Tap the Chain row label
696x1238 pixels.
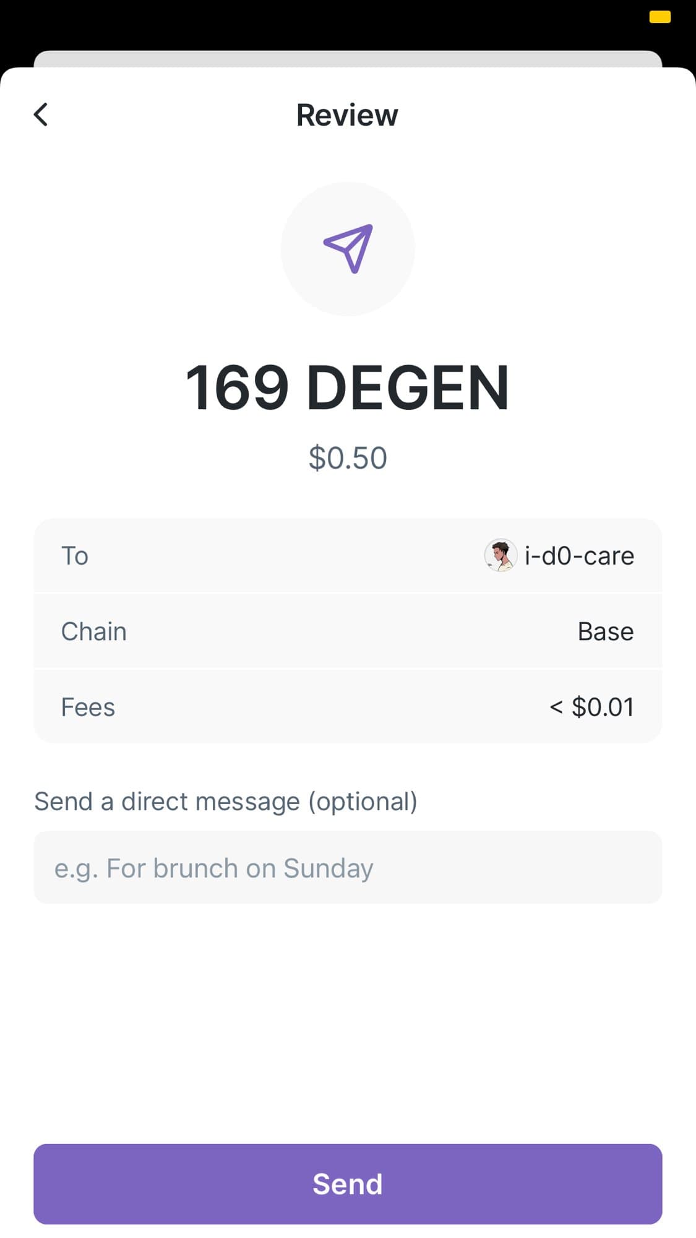tap(94, 631)
